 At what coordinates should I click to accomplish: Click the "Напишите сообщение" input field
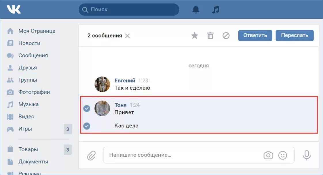(199, 155)
